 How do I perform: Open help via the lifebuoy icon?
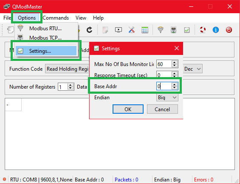coord(203,30)
